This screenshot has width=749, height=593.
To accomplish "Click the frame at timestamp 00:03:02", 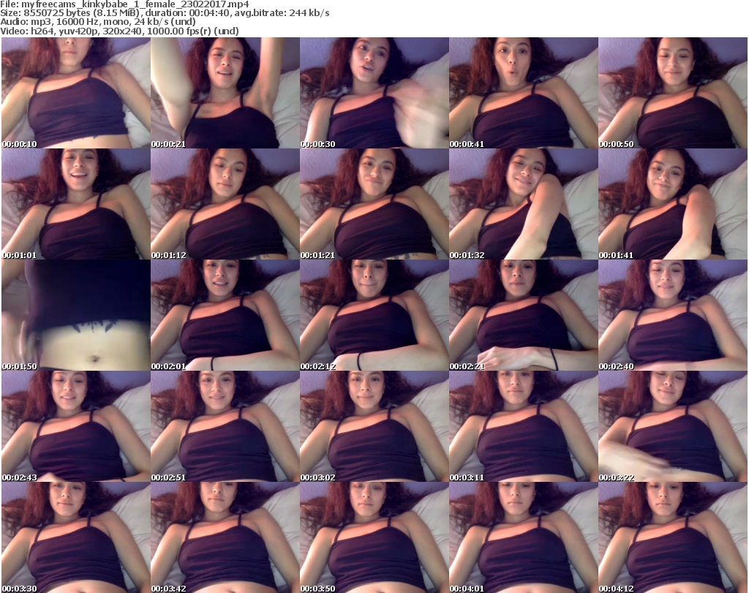I will click(374, 426).
